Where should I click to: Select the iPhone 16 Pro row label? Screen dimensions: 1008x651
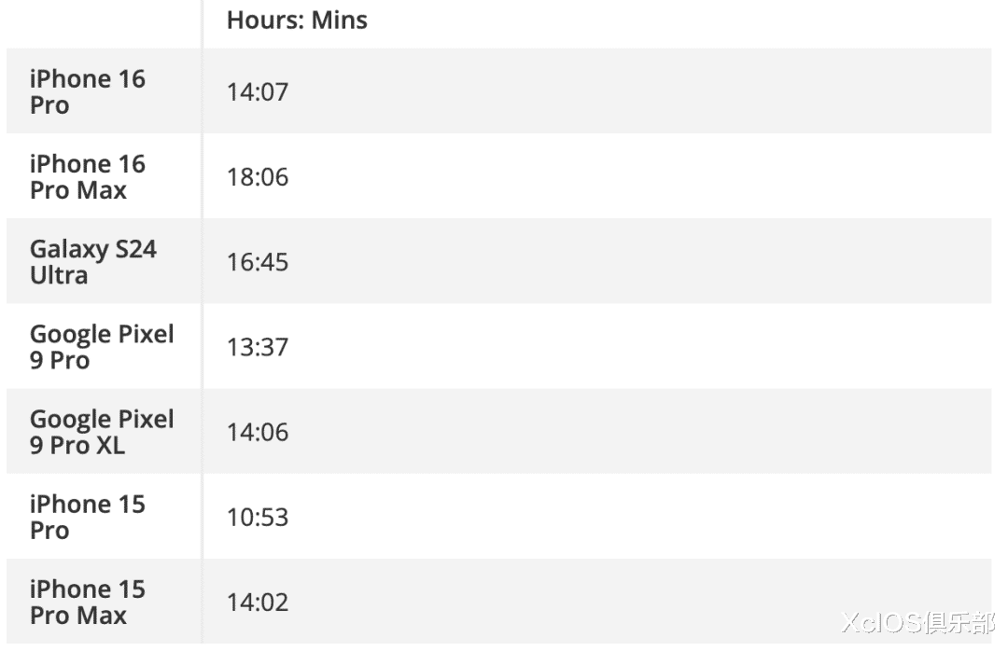(87, 91)
